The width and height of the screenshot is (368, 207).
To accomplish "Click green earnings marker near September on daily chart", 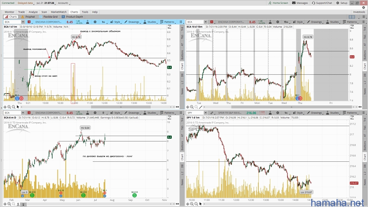I will pyautogui.click(x=135, y=195).
